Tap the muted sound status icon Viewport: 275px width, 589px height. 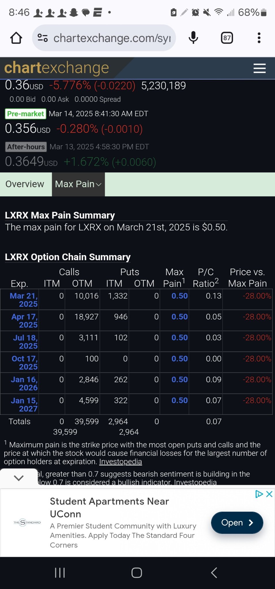coord(207,12)
